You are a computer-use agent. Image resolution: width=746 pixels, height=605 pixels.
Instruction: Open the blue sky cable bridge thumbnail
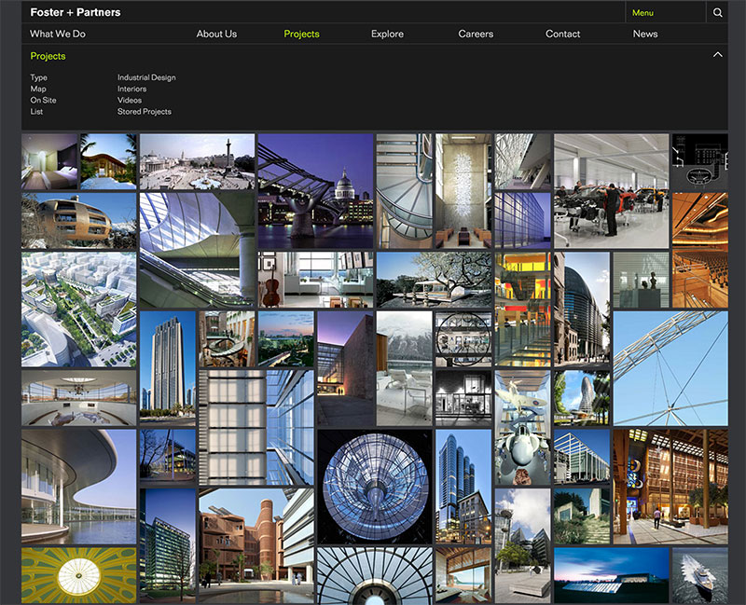click(x=670, y=368)
